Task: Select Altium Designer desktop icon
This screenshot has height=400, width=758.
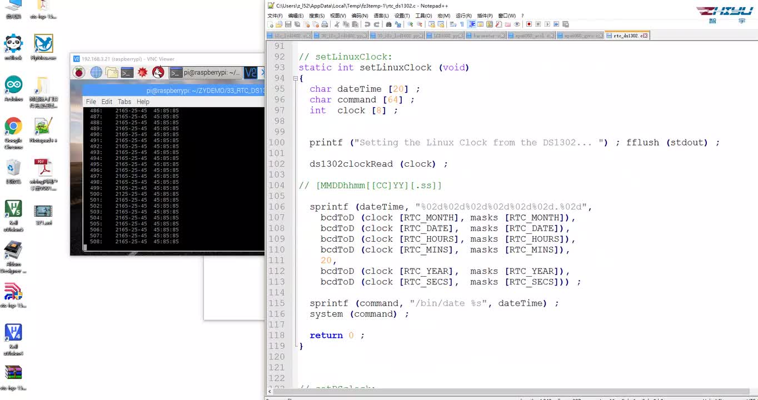Action: click(x=13, y=257)
